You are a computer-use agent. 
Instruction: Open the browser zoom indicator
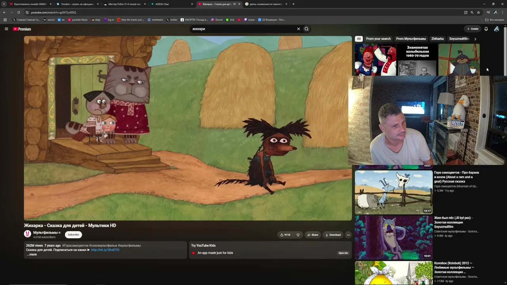point(472,12)
